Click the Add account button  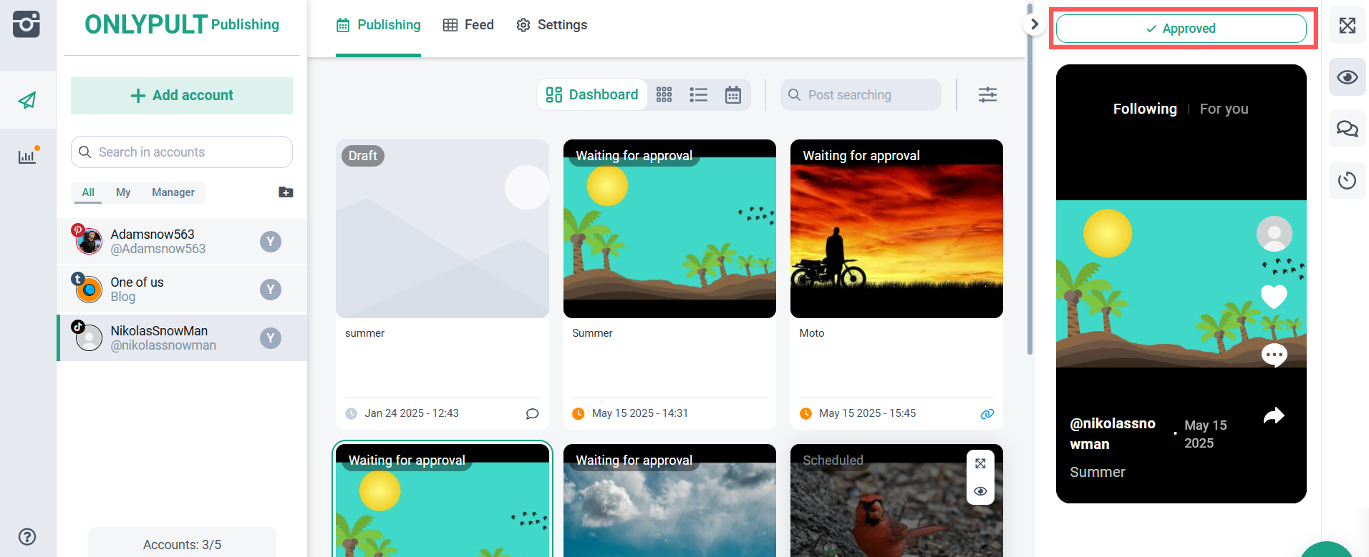[182, 96]
